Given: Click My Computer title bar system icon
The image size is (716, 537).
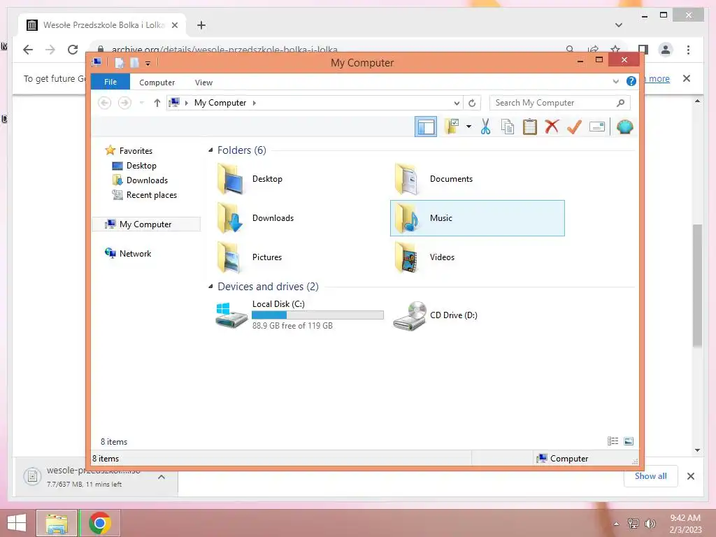Looking at the screenshot, I should point(96,62).
